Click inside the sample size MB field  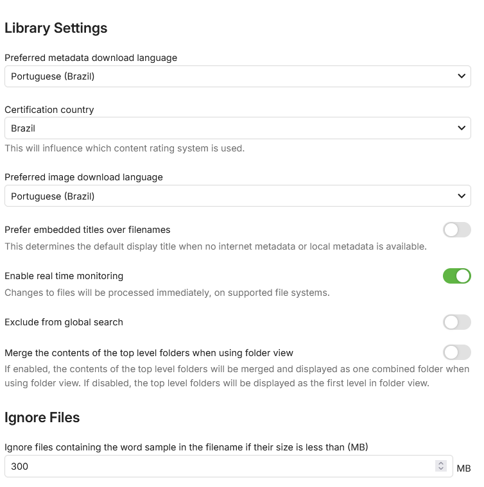218,466
